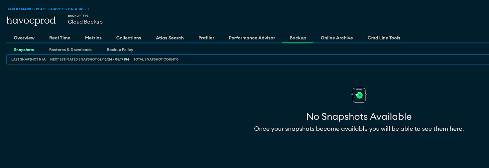Viewport: 489px width, 168px height.
Task: Open the Collections tab
Action: [x=129, y=38]
